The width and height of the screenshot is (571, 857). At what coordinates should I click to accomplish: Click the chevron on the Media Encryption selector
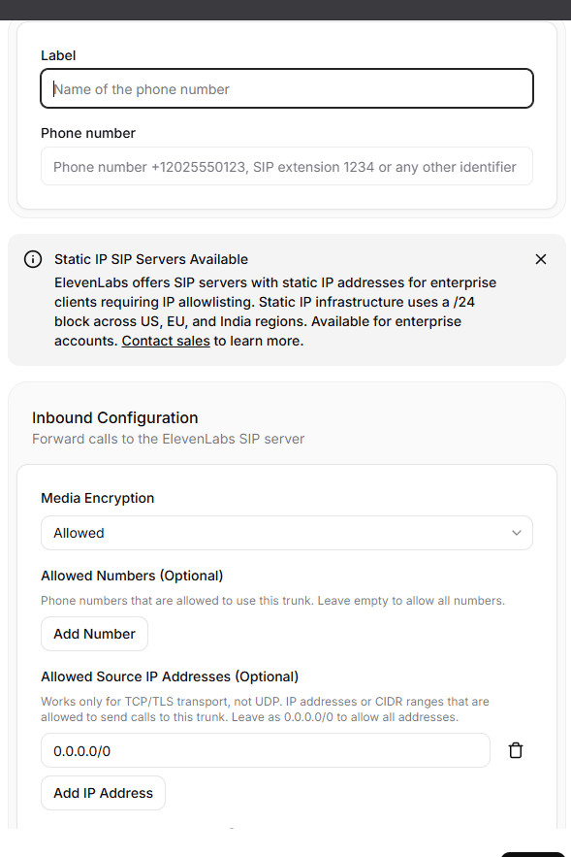pyautogui.click(x=517, y=533)
